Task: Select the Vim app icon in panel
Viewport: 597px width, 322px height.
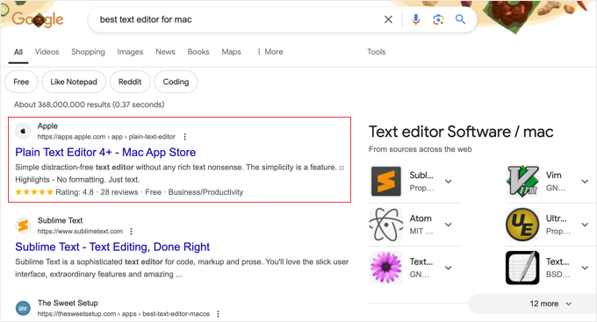Action: [522, 181]
